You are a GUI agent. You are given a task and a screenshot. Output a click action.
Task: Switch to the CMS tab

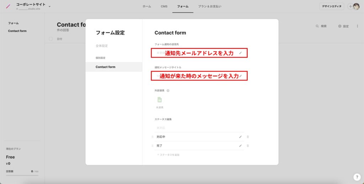click(164, 6)
